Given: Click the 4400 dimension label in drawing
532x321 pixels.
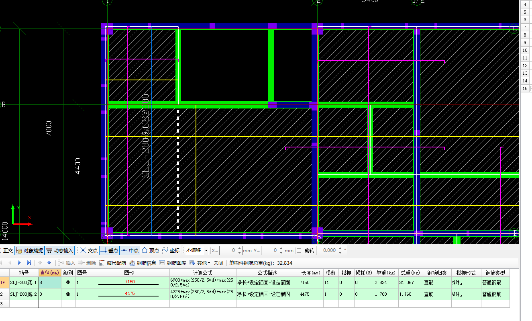Looking at the screenshot, I should click(x=78, y=166).
